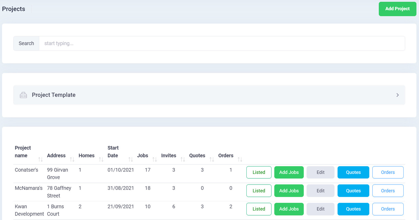
Task: Sort projects by Homes count
Action: click(101, 159)
